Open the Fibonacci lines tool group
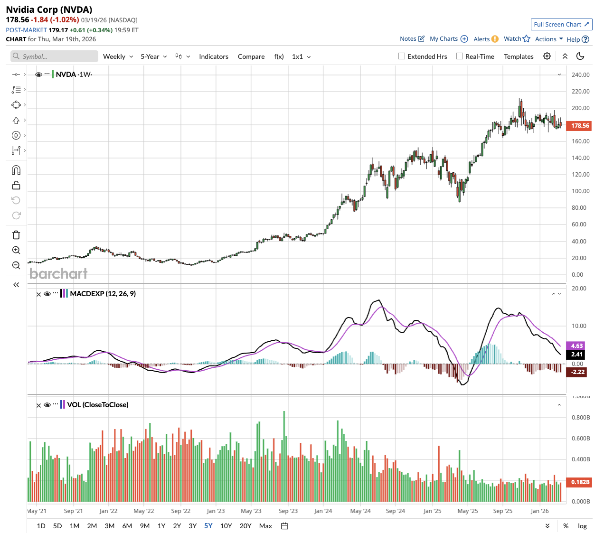 tap(16, 90)
